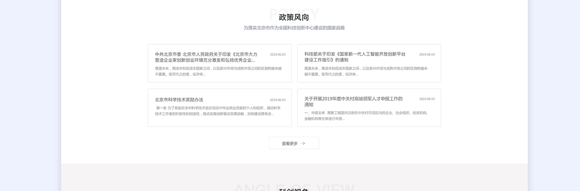The width and height of the screenshot is (580, 191).
Task: Click the subtitle 为落实北京市作为全国科技创新中心
Action: click(x=294, y=28)
